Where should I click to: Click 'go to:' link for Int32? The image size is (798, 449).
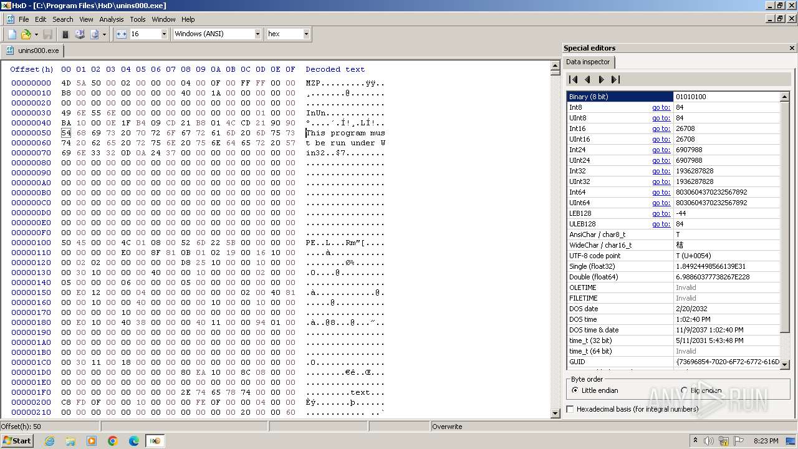(x=661, y=171)
